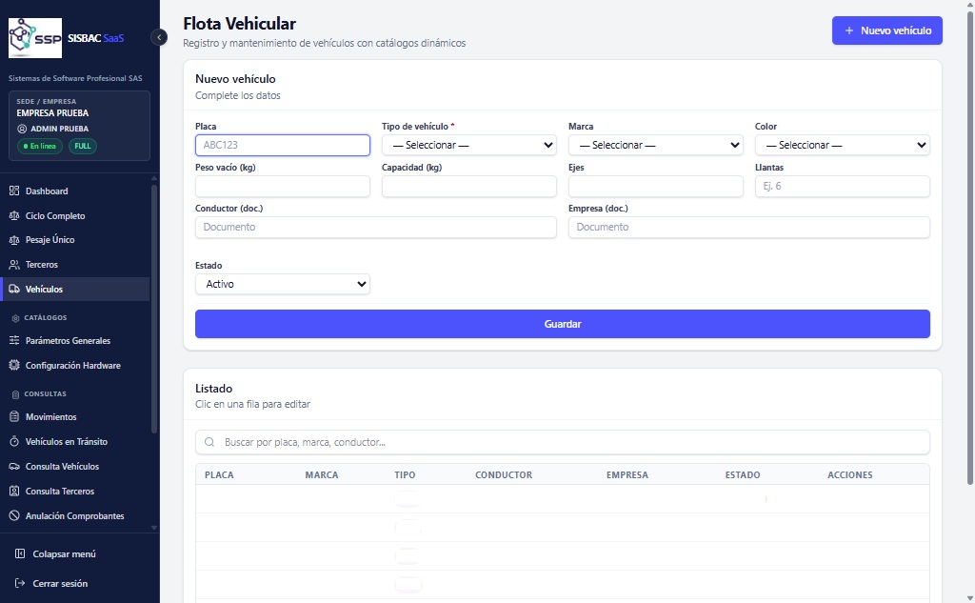Click the search box Buscar por placa
The height and width of the screenshot is (603, 975).
(x=563, y=442)
